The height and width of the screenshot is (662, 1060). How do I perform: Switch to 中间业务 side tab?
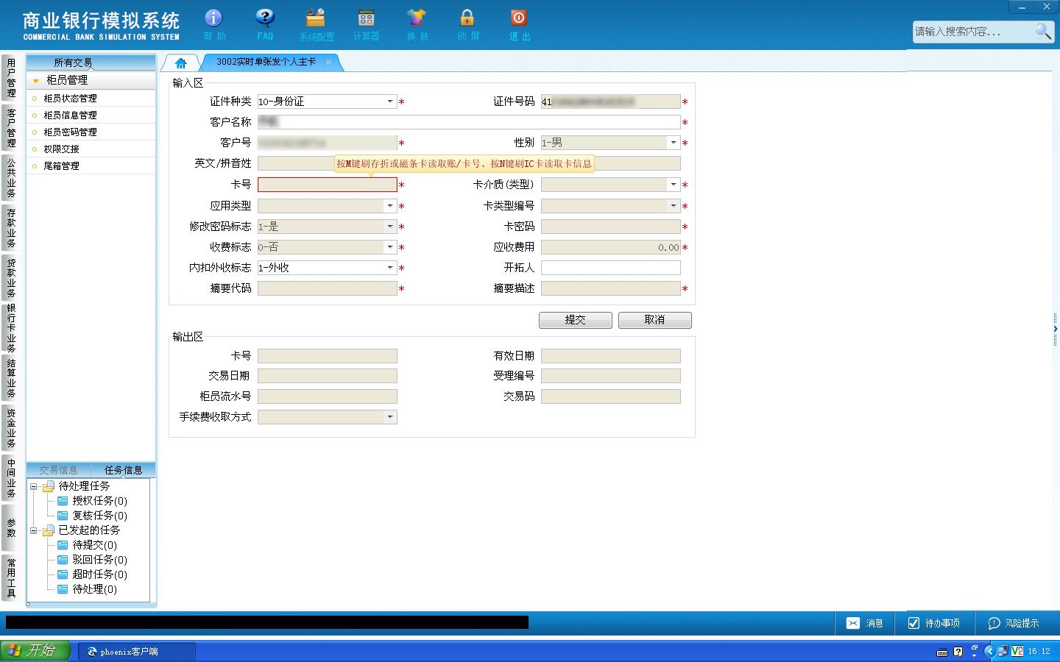pyautogui.click(x=11, y=478)
